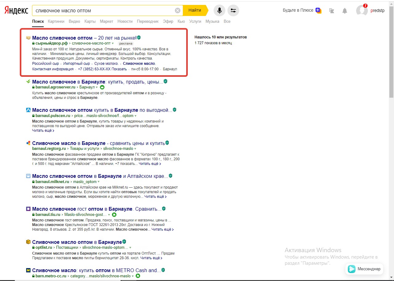Expand dropdown arrow after pulscen URL path

point(136,116)
